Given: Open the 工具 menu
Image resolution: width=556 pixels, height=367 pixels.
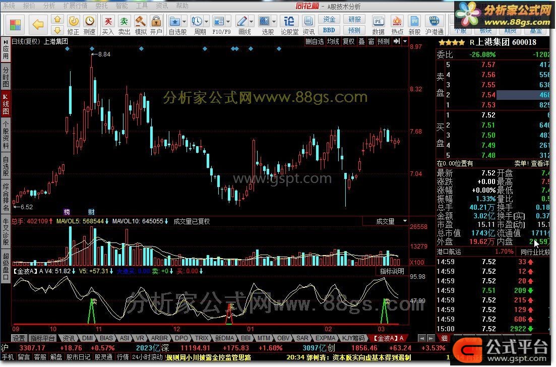Looking at the screenshot, I should coord(142,6).
